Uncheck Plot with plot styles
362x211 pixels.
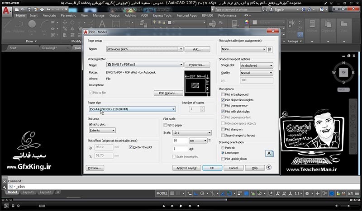223,112
